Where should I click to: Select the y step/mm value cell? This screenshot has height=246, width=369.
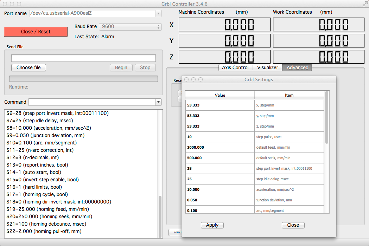(x=220, y=116)
